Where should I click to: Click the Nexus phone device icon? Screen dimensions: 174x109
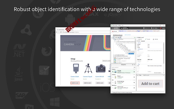tap(115, 77)
